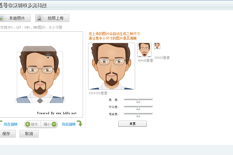Screen dimensions: 233x155
Task: Open the 拍照上传 webcam upload button
Action: 52,18
